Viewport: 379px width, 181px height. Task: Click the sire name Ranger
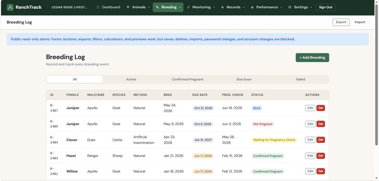pyautogui.click(x=93, y=156)
